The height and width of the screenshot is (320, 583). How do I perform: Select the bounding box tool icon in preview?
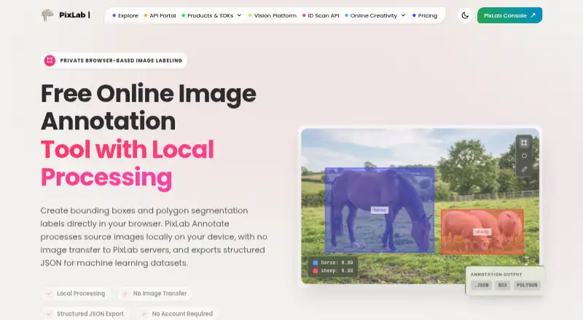click(524, 143)
